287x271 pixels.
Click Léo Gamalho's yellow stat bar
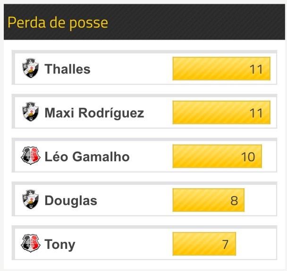tap(217, 156)
